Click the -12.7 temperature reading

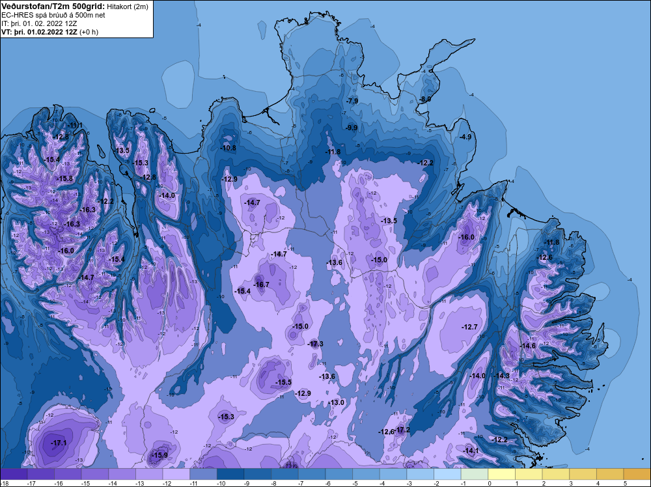point(469,327)
